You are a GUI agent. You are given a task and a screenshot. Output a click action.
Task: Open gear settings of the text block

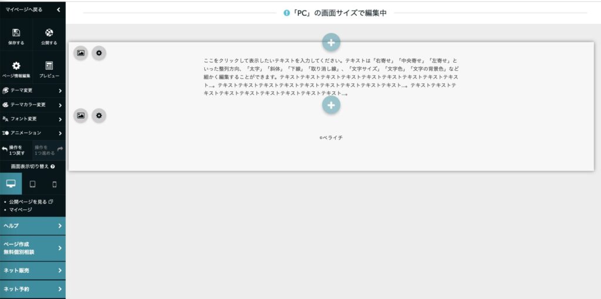[x=99, y=53]
